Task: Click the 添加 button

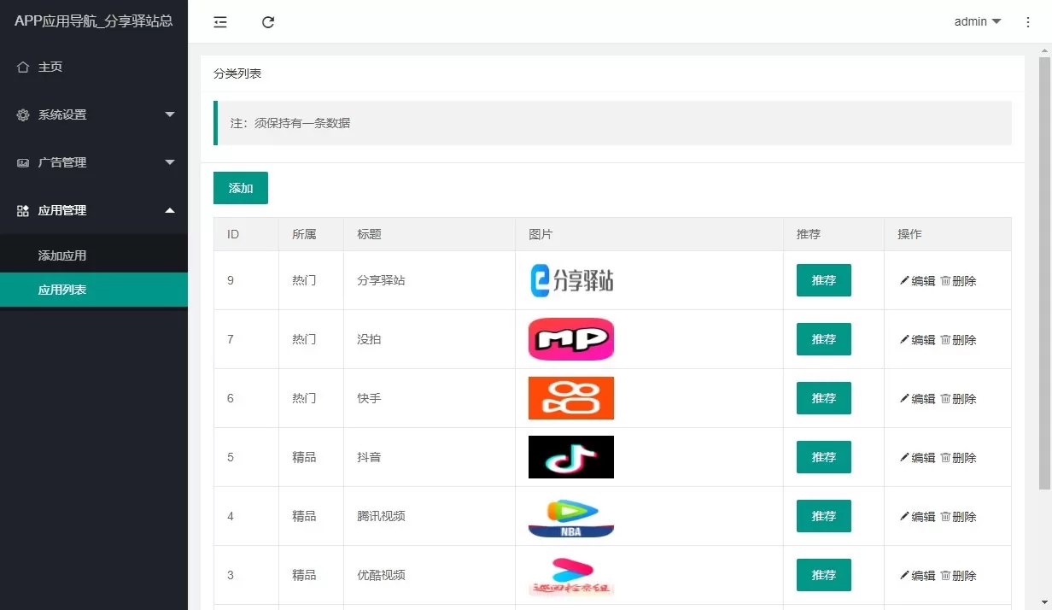Action: (241, 188)
